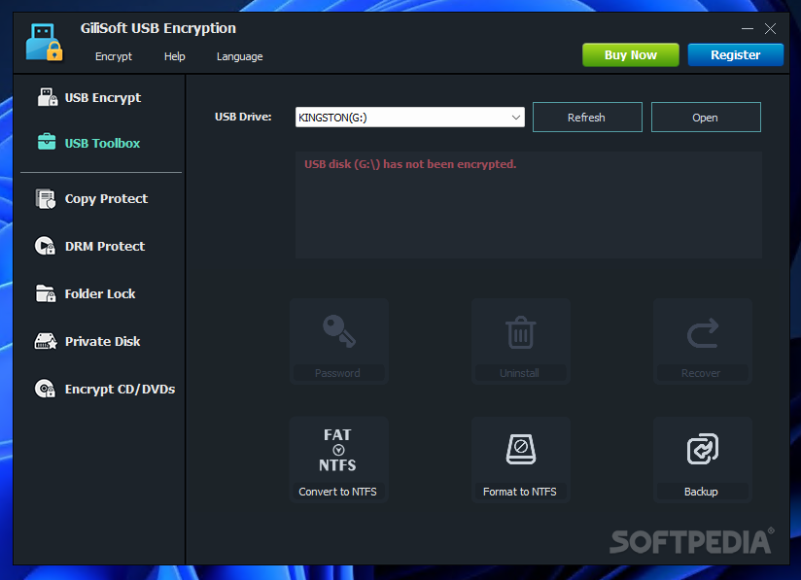Click the Backup label

701,492
